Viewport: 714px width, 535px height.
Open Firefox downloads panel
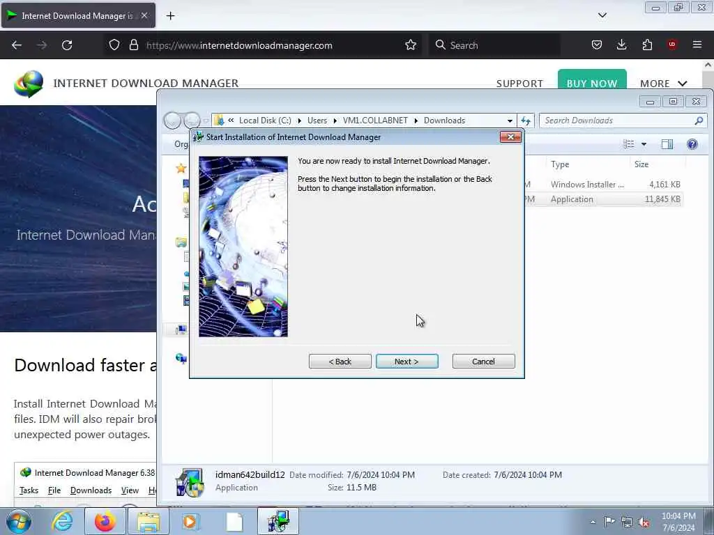[621, 45]
